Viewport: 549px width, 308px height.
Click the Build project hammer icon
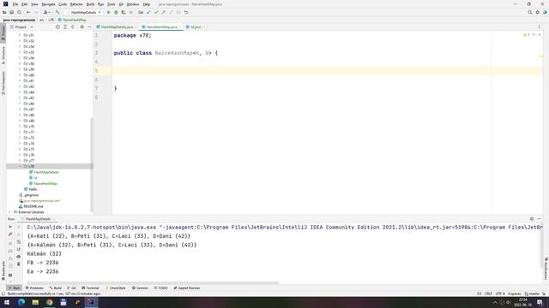(x=57, y=12)
